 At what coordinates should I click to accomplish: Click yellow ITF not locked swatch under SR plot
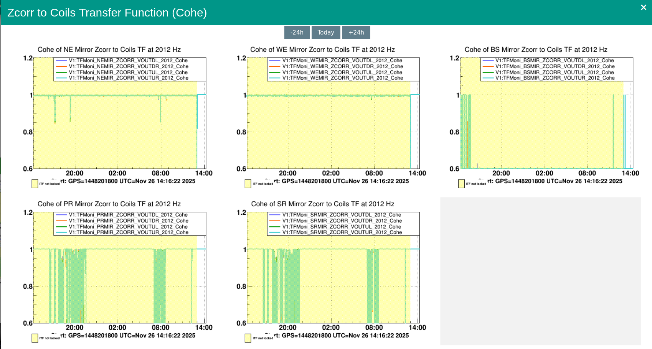pos(248,338)
